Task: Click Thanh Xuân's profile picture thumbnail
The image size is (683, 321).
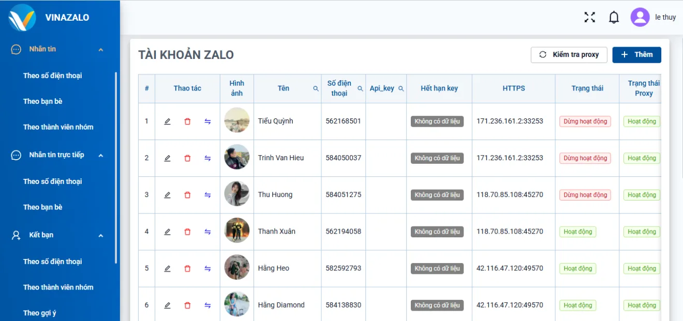Action: point(237,231)
